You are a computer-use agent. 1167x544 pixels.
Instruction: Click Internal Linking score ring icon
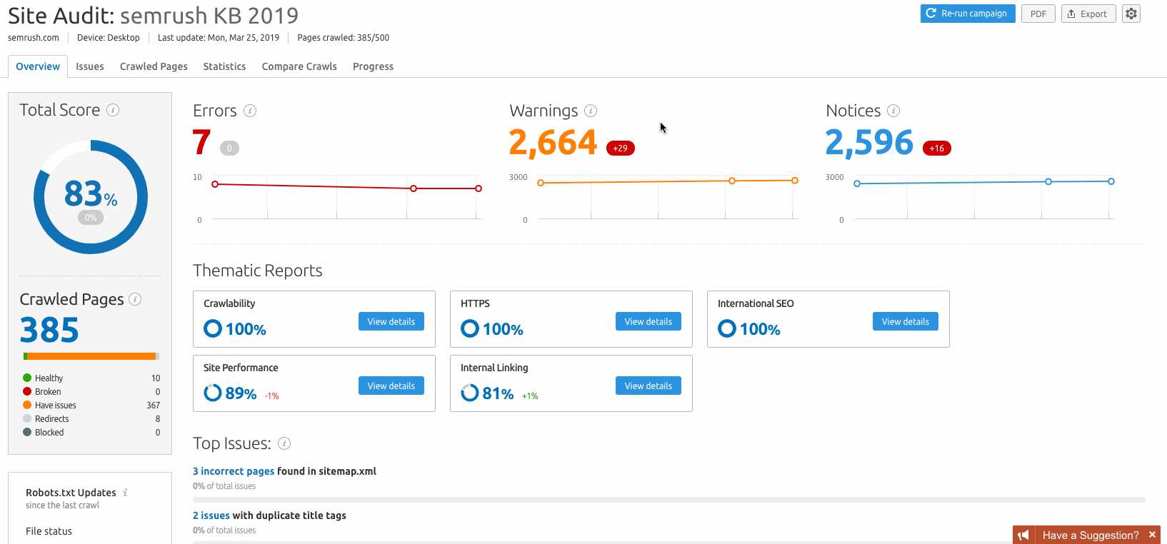point(470,393)
